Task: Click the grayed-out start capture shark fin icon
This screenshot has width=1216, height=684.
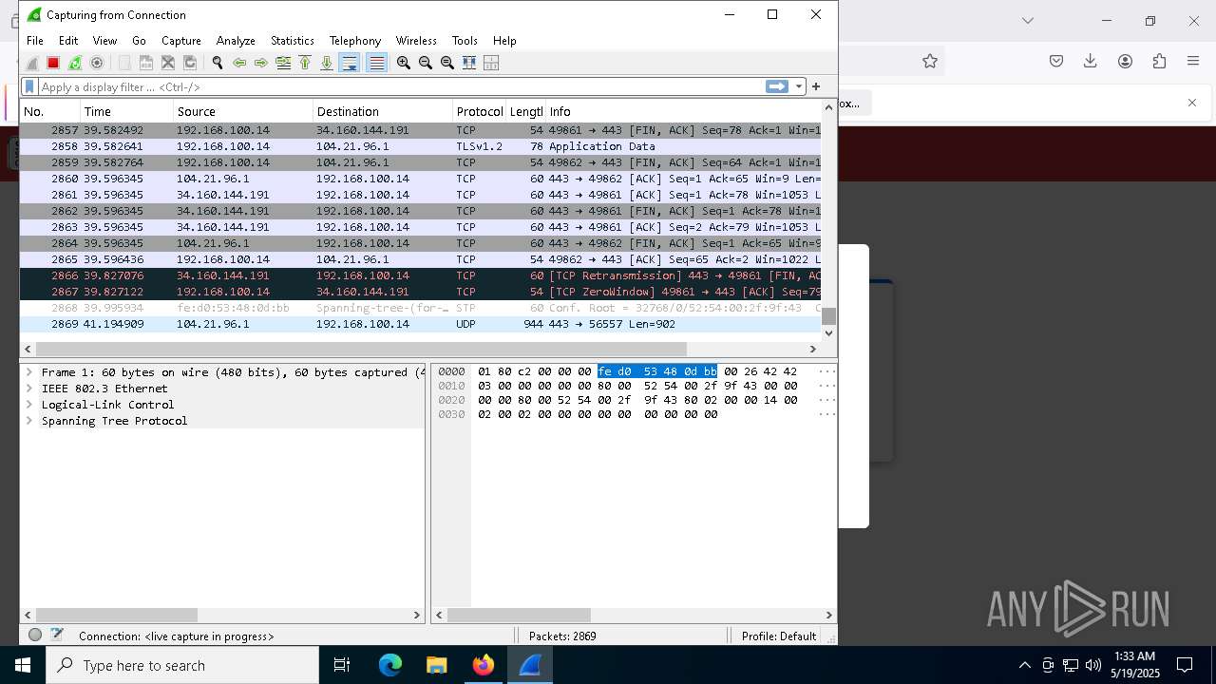Action: click(32, 63)
